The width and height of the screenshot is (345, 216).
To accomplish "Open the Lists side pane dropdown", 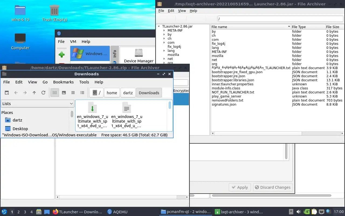I will tap(37, 103).
